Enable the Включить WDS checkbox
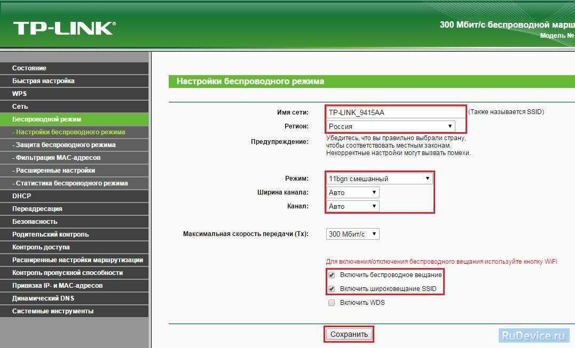Viewport: 575px width, 348px height. [332, 303]
